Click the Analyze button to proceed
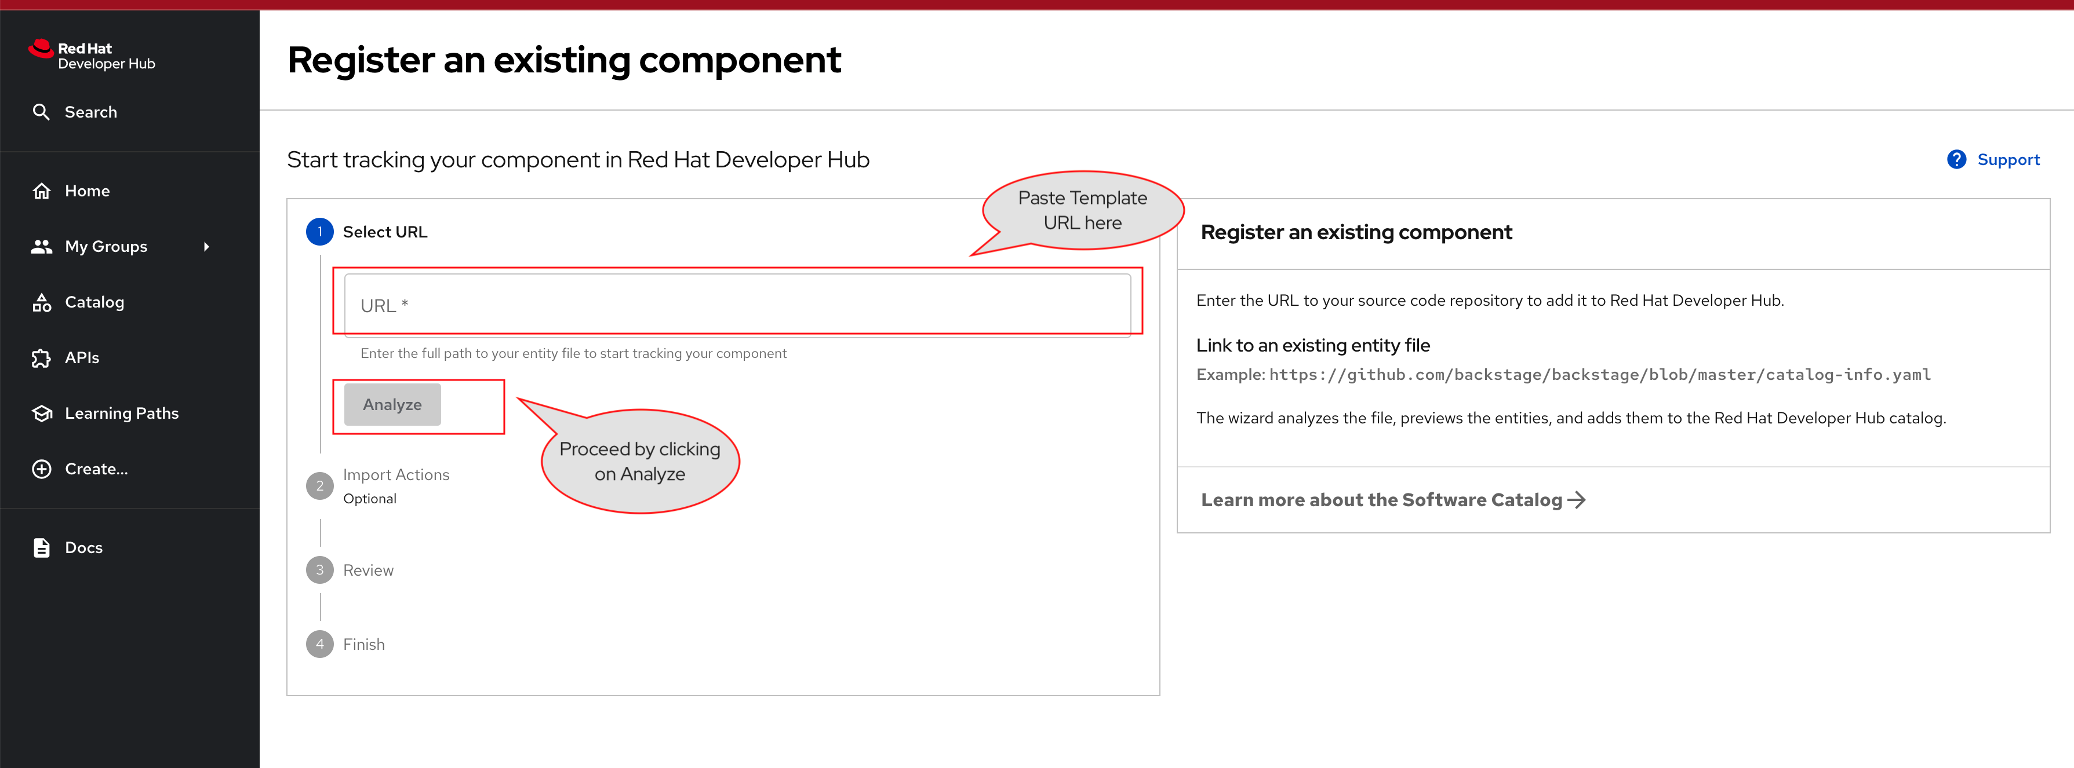The width and height of the screenshot is (2074, 768). [x=391, y=404]
